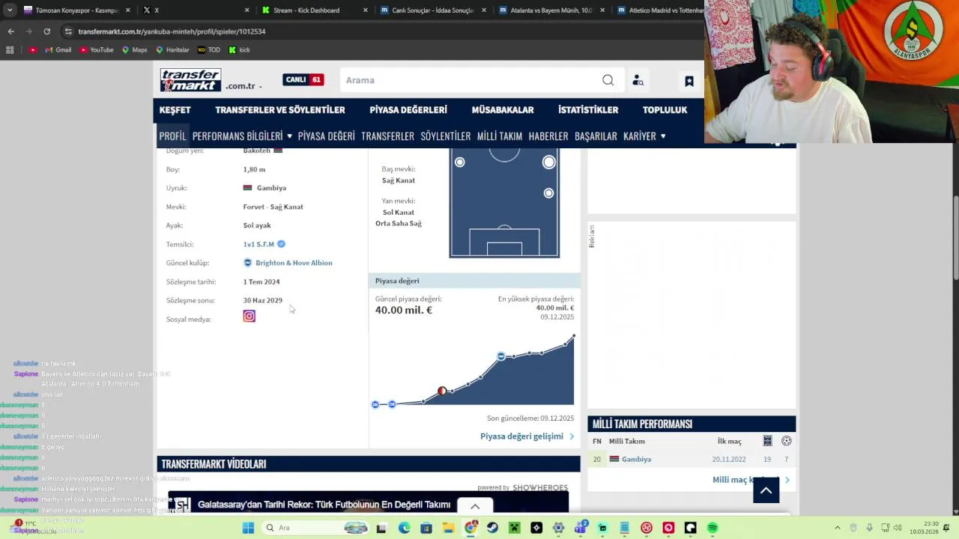Open the TOD bookmark
Viewport: 959px width, 539px height.
[209, 50]
